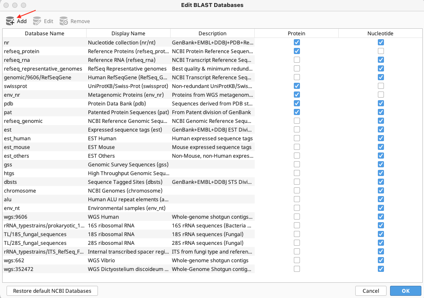Uncheck Nucleotide for chromosome row

381,190
